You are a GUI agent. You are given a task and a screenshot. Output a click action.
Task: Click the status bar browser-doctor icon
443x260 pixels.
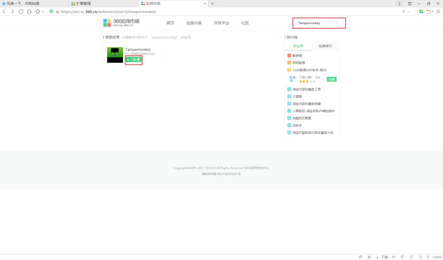[402, 257]
